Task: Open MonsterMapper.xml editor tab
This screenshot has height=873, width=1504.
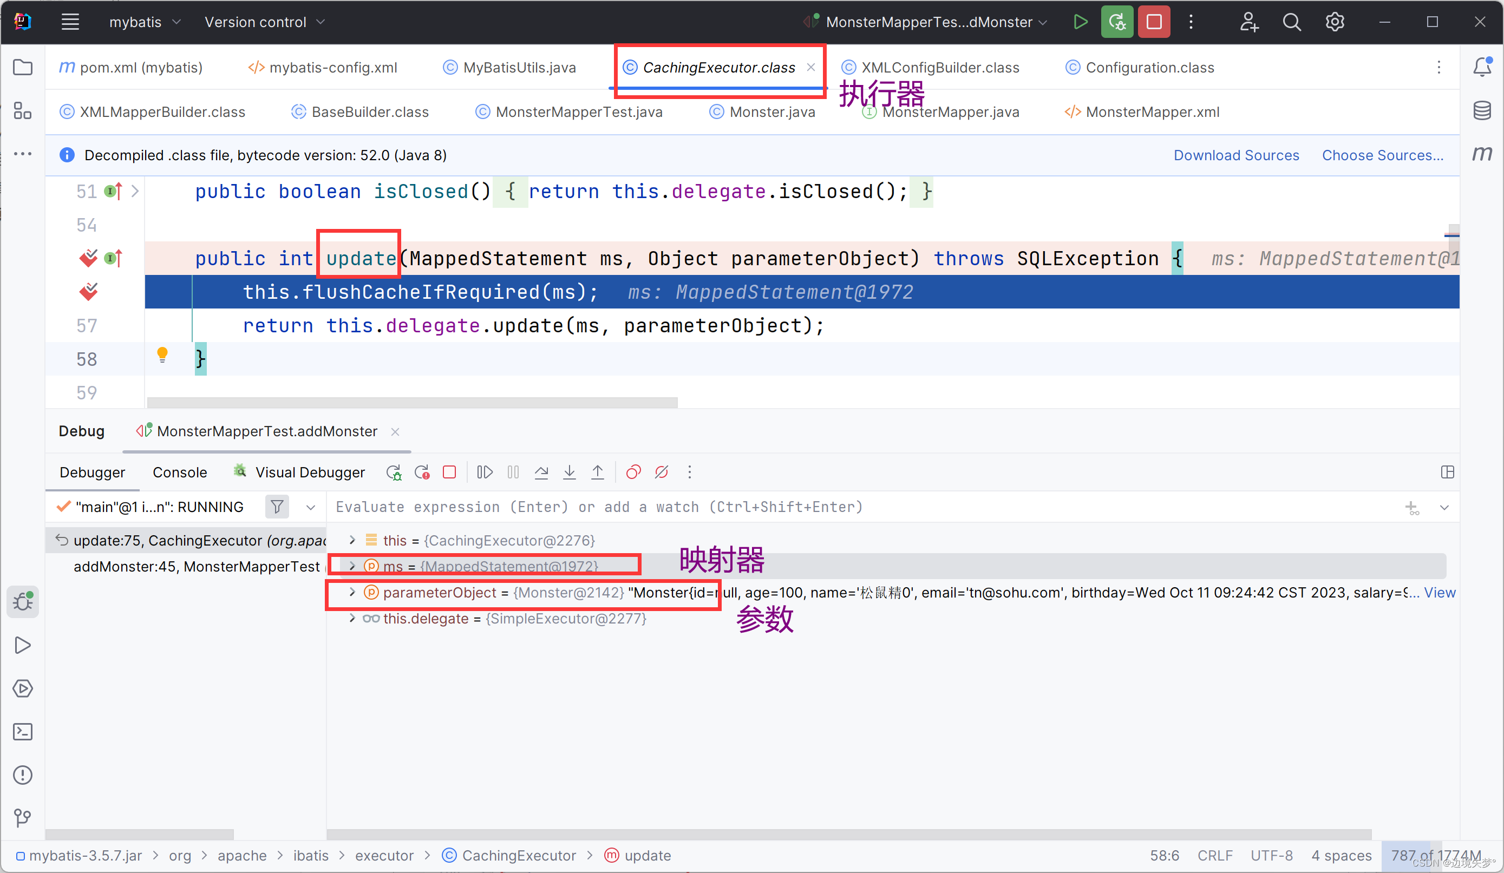Action: [1152, 112]
